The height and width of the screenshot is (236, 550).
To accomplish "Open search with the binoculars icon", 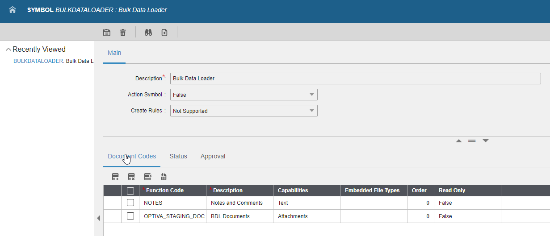I will pos(148,33).
